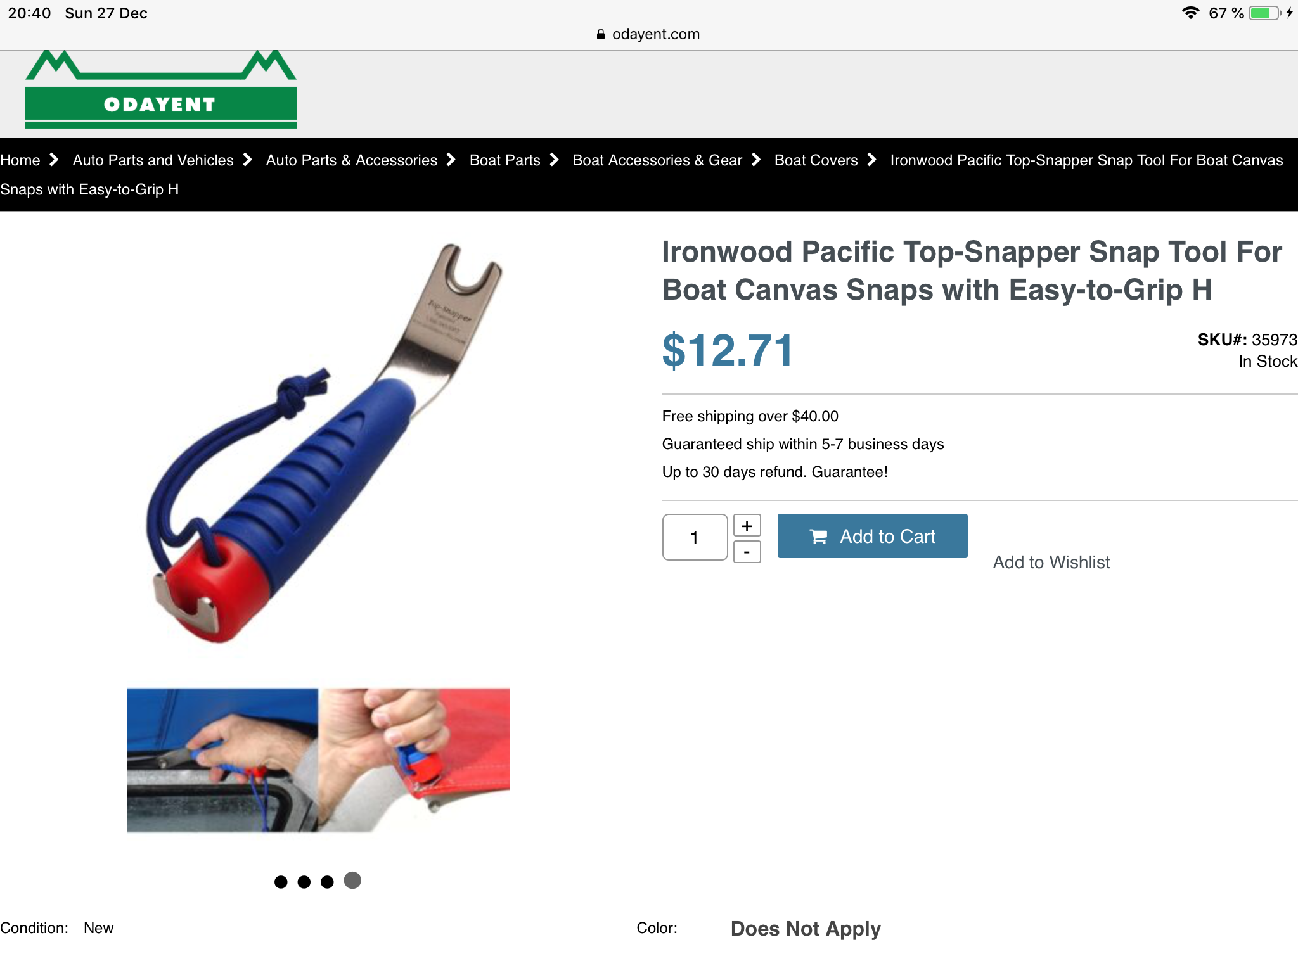The width and height of the screenshot is (1298, 973).
Task: Select the fourth gray carousel dot
Action: click(x=352, y=881)
